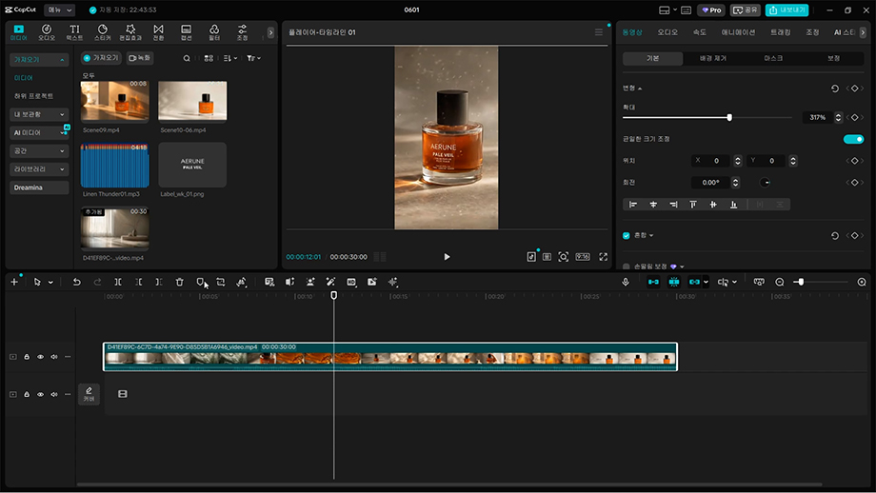Take a snapshot of the preview frame
This screenshot has height=493, width=876.
tap(563, 257)
